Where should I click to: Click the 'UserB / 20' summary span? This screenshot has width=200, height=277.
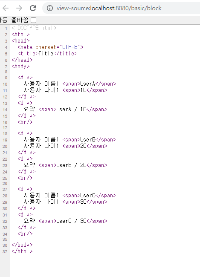73,165
